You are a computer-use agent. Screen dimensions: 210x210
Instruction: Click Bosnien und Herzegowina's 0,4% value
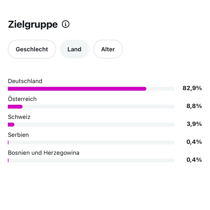[194, 160]
